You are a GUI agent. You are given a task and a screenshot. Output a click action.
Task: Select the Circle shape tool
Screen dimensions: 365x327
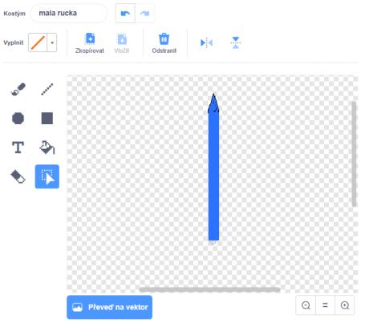point(18,118)
